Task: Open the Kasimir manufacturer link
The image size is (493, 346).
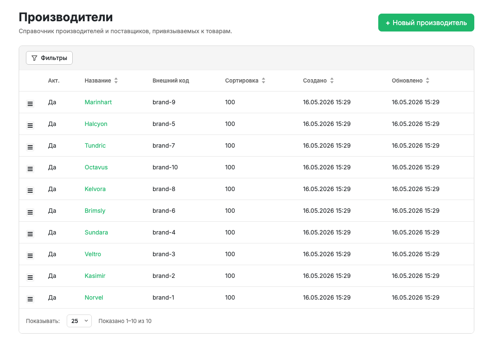Action: 95,276
